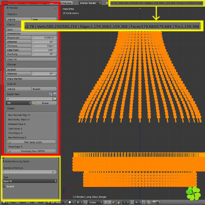This screenshot has width=205, height=205.
Task: Click the export path text field
Action: tap(29, 99)
